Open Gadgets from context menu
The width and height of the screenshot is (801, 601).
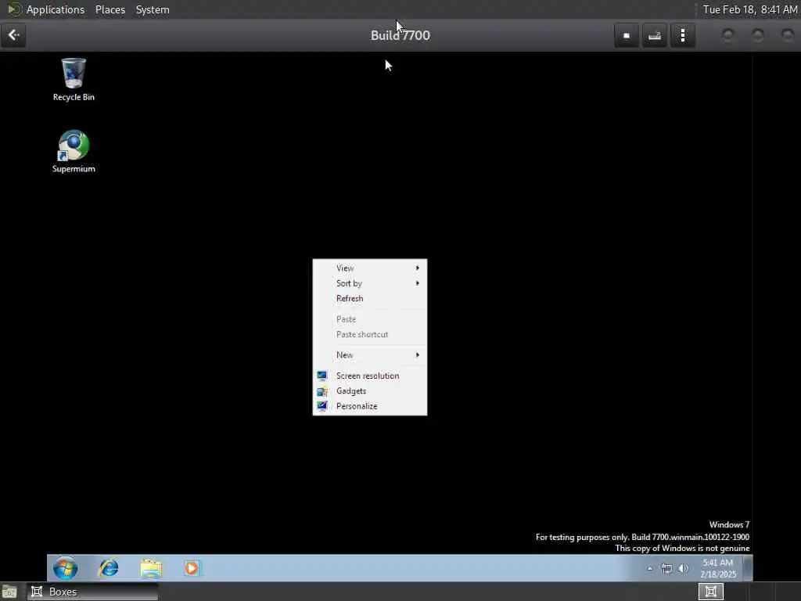pyautogui.click(x=370, y=391)
